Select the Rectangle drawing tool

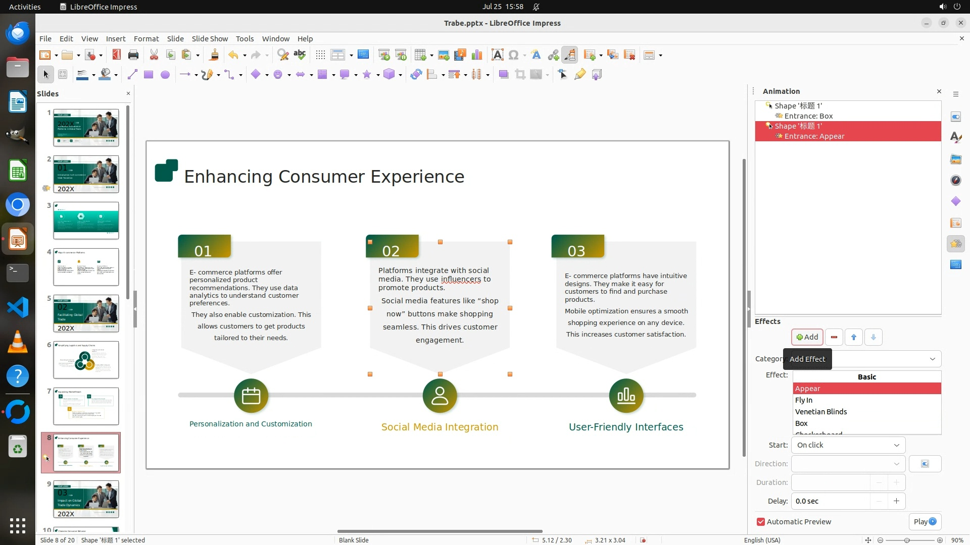pyautogui.click(x=149, y=75)
